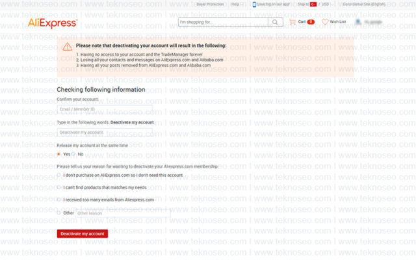
Task: Select No for releasing my account
Action: pos(73,154)
